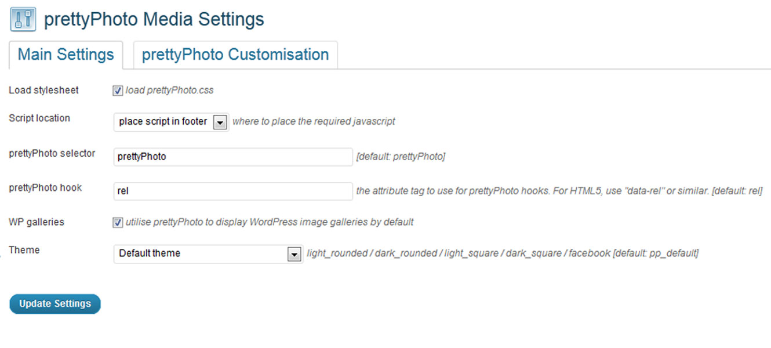Click the prettyPhoto settings icon in header
The height and width of the screenshot is (348, 771).
pos(23,19)
